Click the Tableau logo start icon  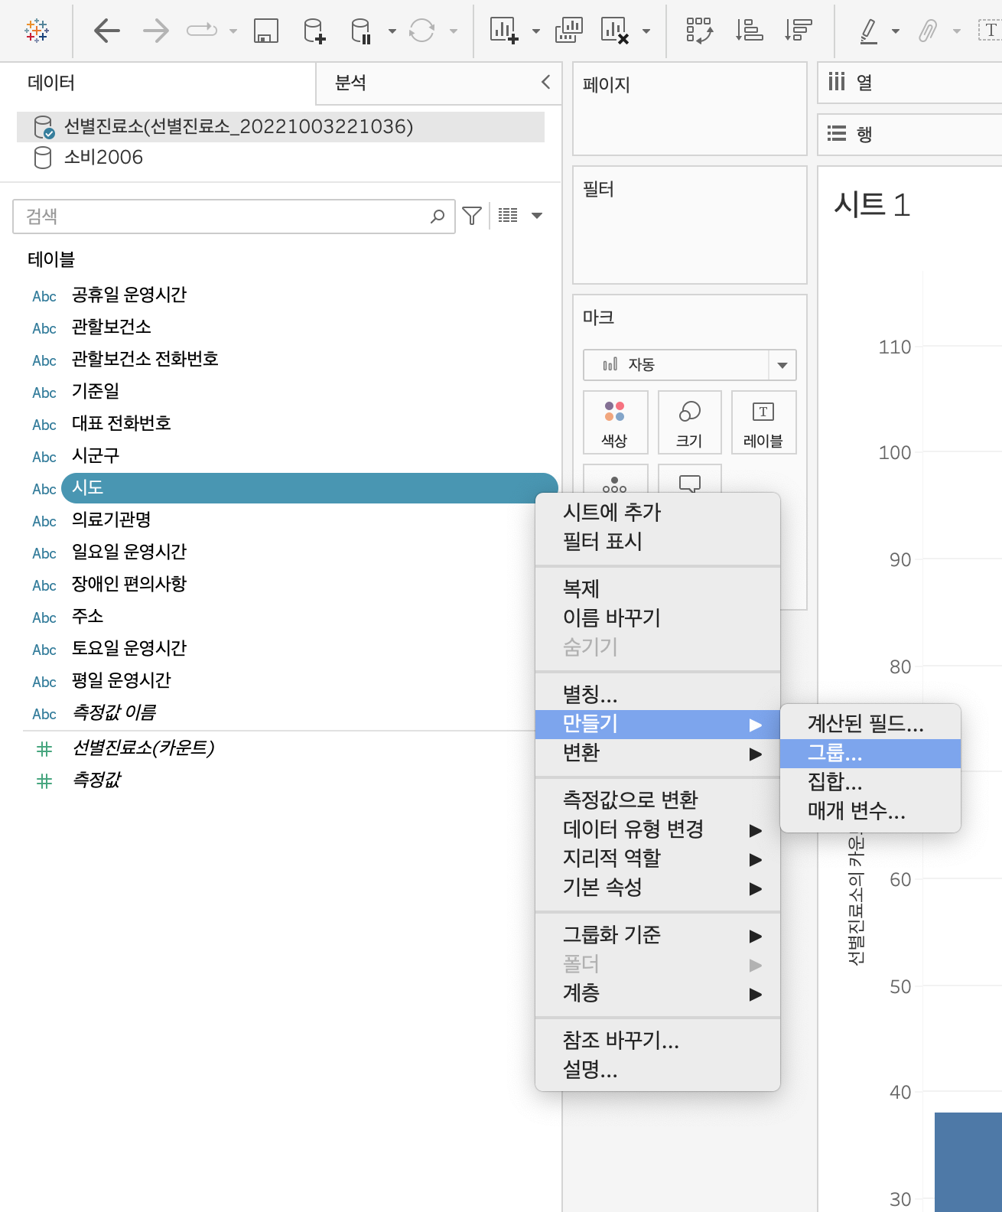pyautogui.click(x=37, y=31)
